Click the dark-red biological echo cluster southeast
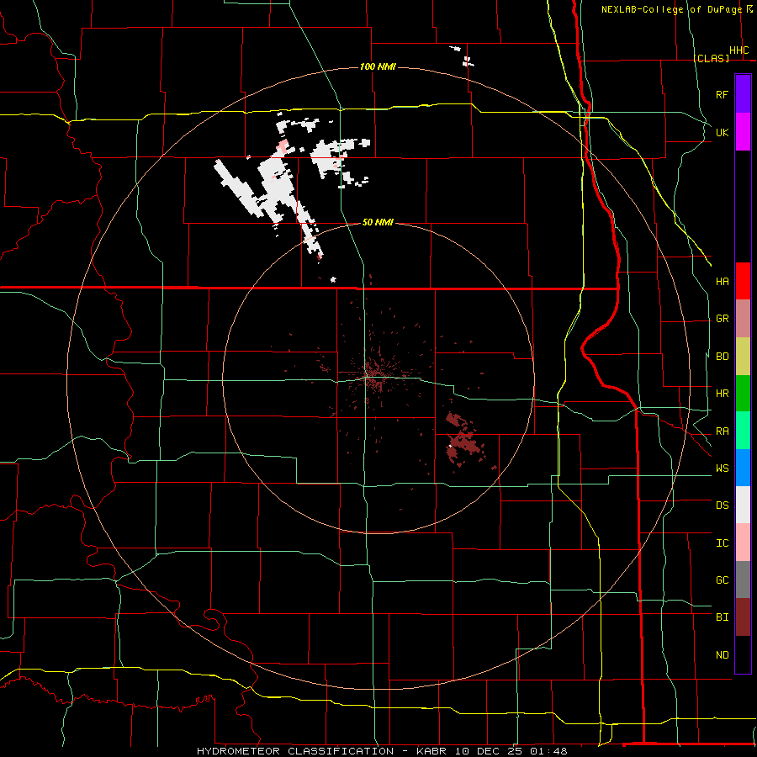This screenshot has height=757, width=757. click(x=463, y=441)
